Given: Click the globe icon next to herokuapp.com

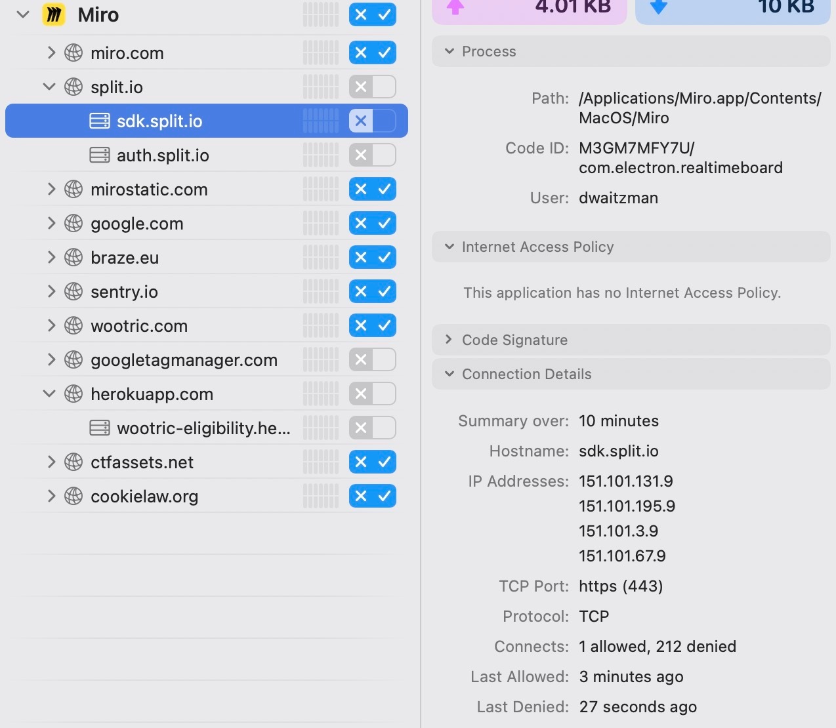Looking at the screenshot, I should tap(73, 394).
